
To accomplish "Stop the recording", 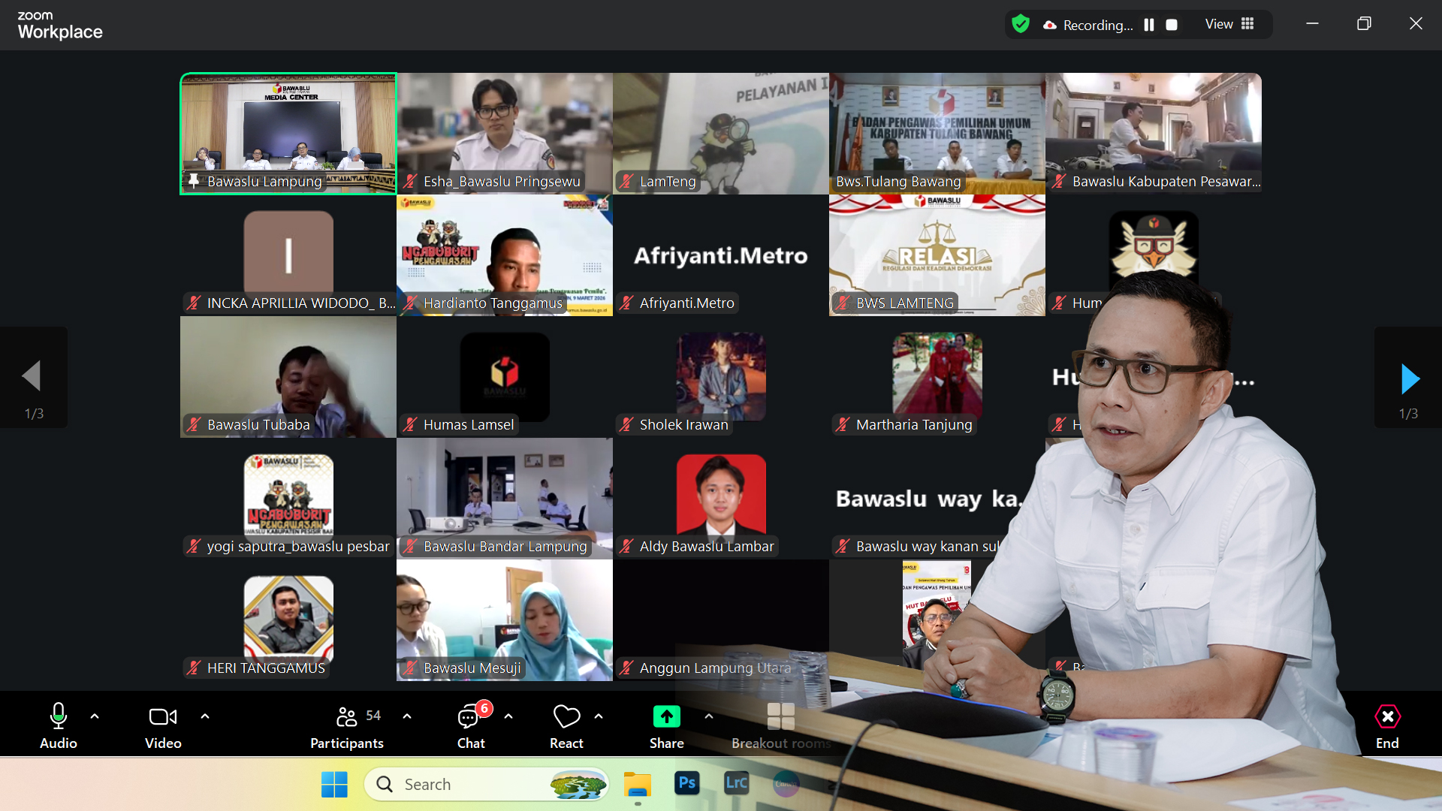I will point(1171,25).
